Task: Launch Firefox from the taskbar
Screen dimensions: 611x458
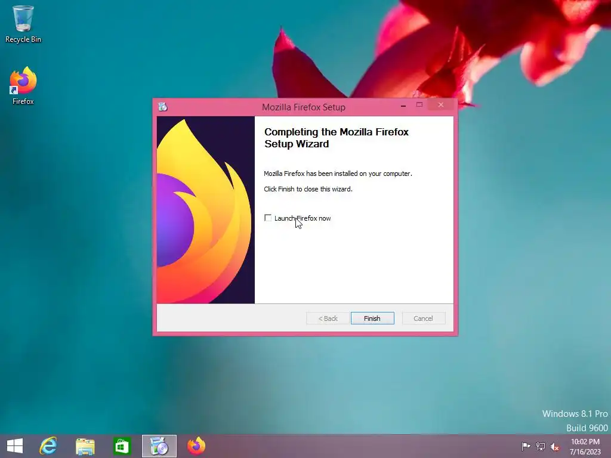Action: (x=196, y=446)
